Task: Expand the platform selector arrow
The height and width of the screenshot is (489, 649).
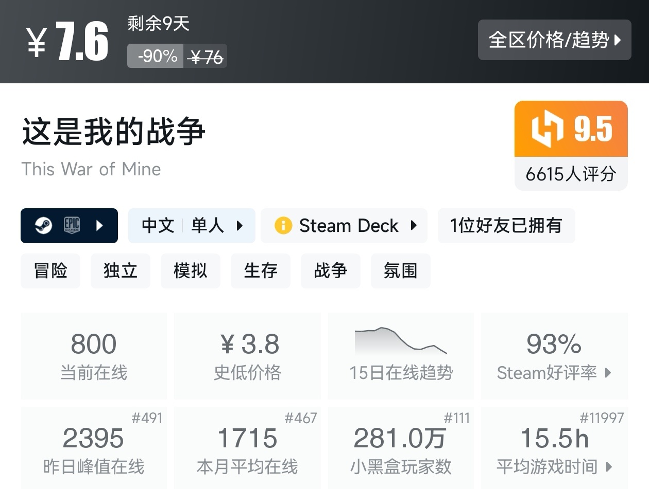Action: [100, 225]
